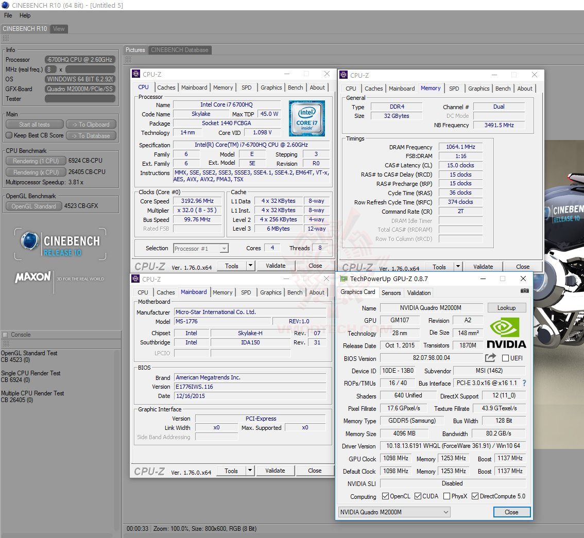
Task: Open Tools dropdown arrow in CPU-Z CPU window
Action: point(250,266)
